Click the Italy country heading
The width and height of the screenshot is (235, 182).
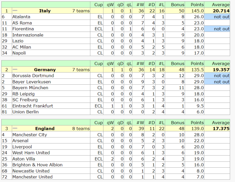(x=45, y=11)
